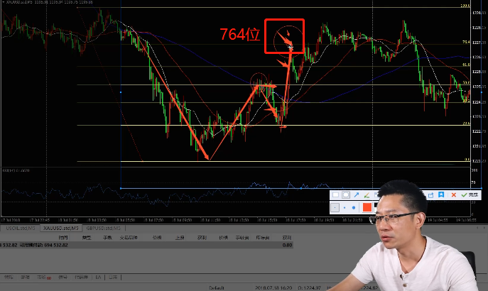Open the 代码库 terminal tab
Image resolution: width=488 pixels, height=291 pixels.
tap(81, 277)
